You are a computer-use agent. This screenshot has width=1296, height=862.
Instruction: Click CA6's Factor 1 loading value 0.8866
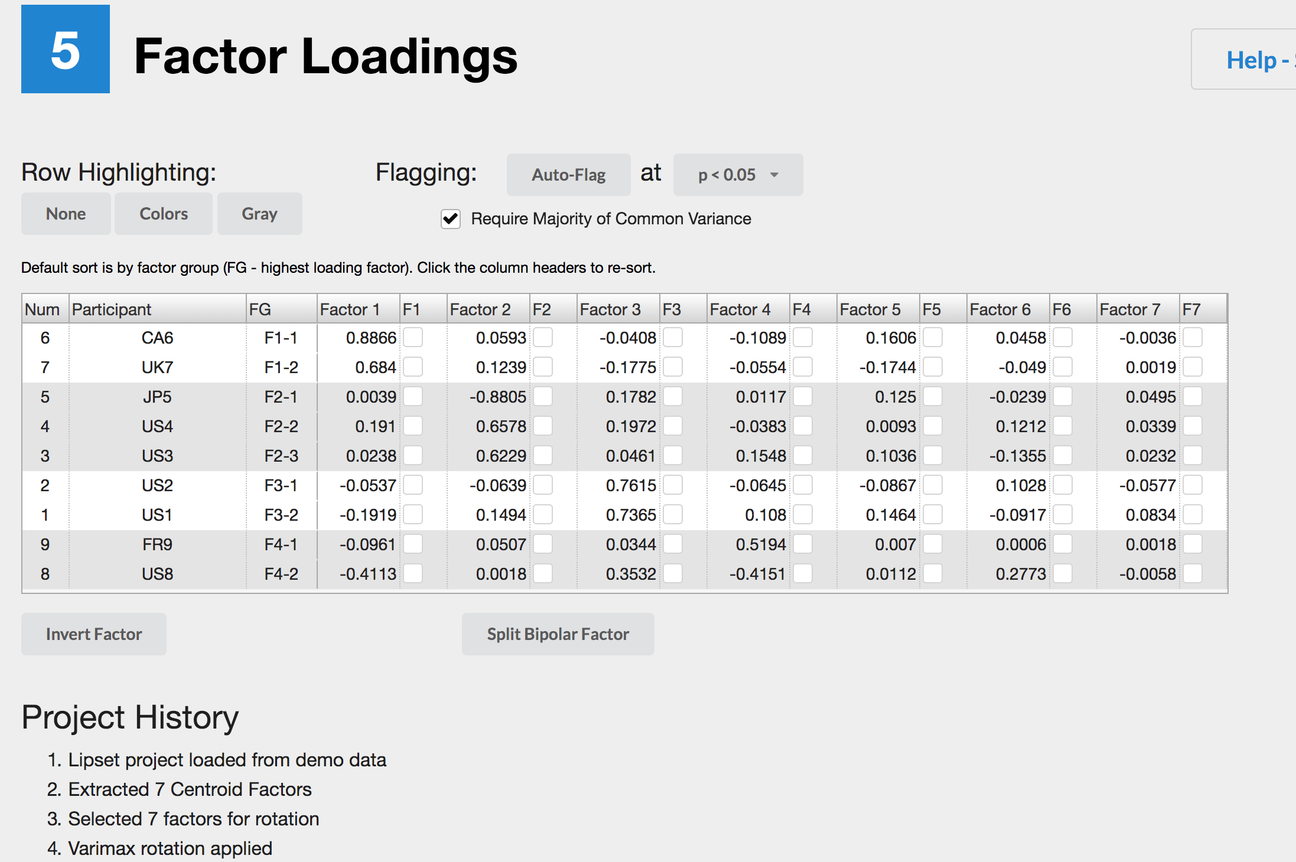[370, 338]
